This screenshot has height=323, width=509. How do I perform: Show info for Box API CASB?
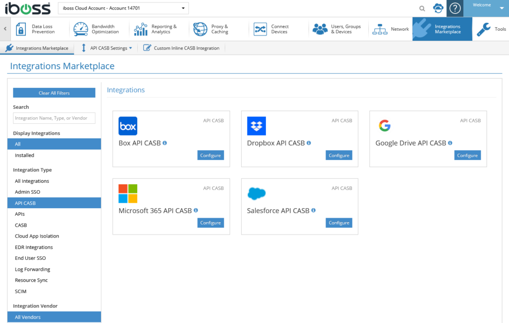pos(165,143)
